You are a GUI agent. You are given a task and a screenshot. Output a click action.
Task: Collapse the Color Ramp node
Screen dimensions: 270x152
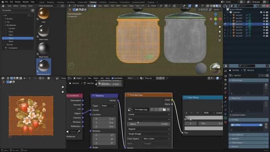pyautogui.click(x=185, y=98)
